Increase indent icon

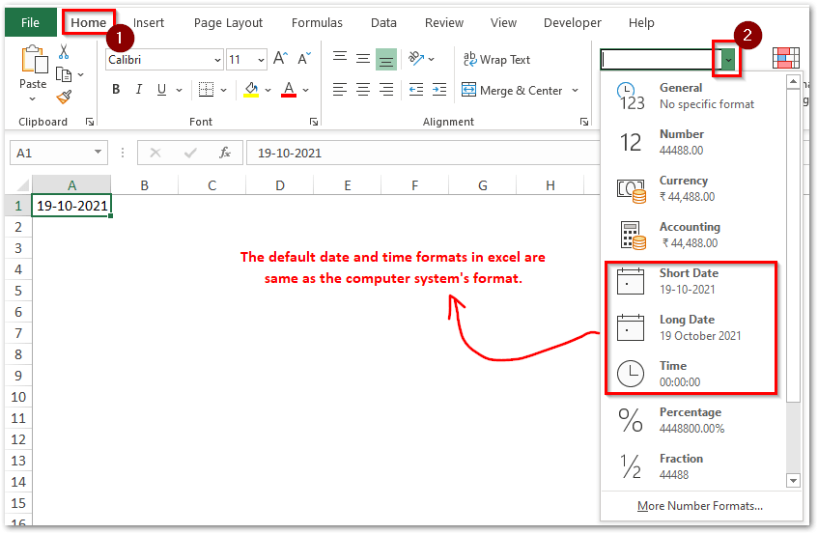point(439,90)
